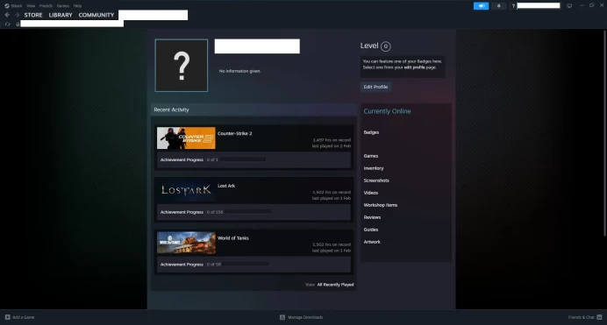Screen dimensions: 607x325
Task: Click the Add a Game label
Action: click(x=23, y=317)
